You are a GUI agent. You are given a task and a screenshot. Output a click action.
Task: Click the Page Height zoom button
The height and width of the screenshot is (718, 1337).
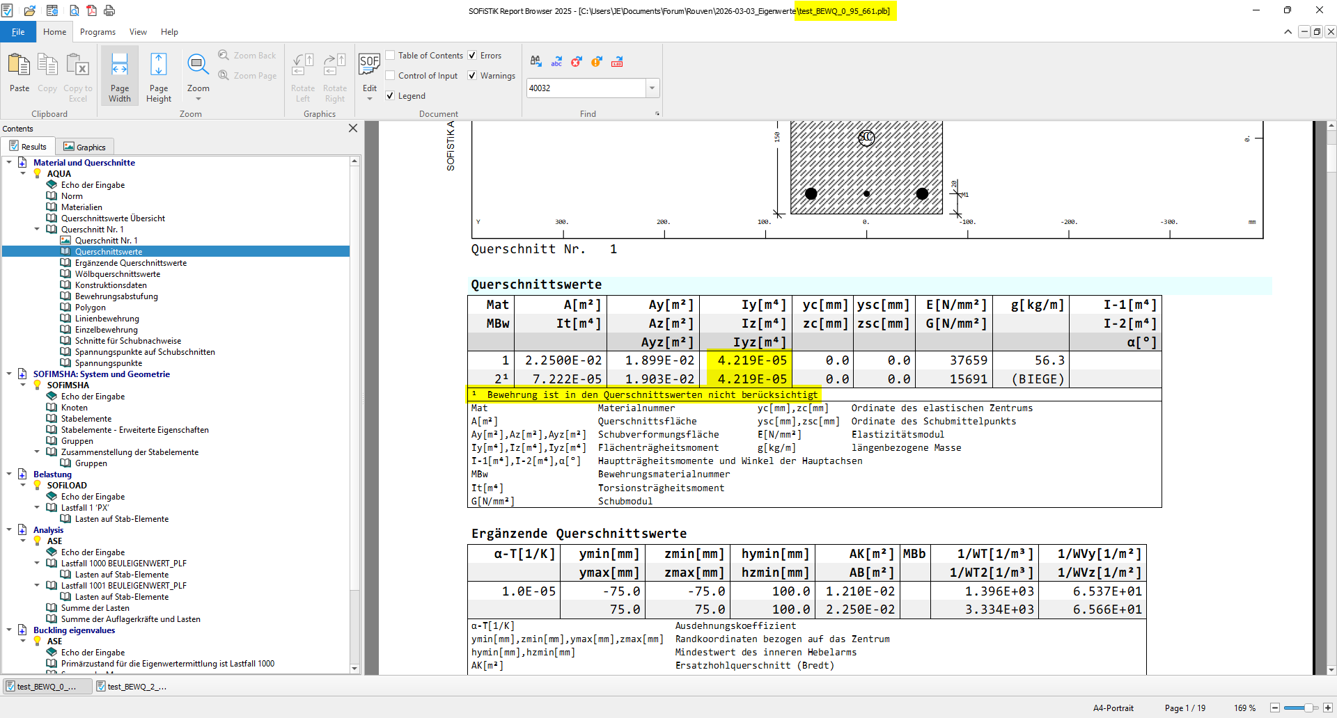click(x=158, y=77)
